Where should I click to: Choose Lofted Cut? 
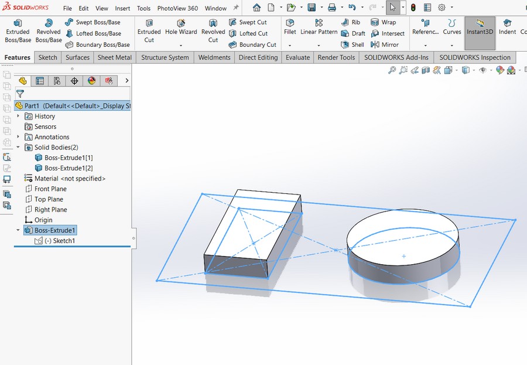tap(248, 33)
